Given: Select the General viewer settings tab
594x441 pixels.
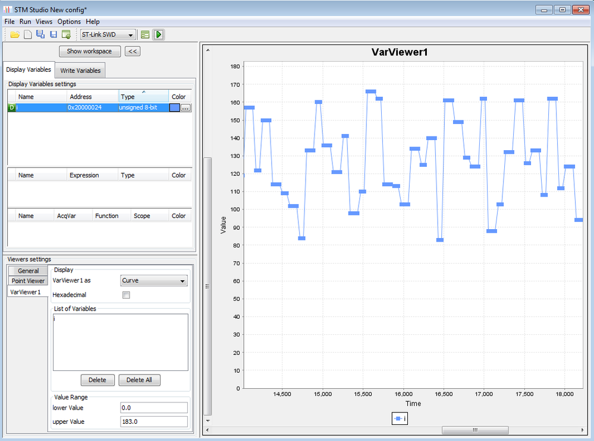Looking at the screenshot, I should click(x=28, y=271).
